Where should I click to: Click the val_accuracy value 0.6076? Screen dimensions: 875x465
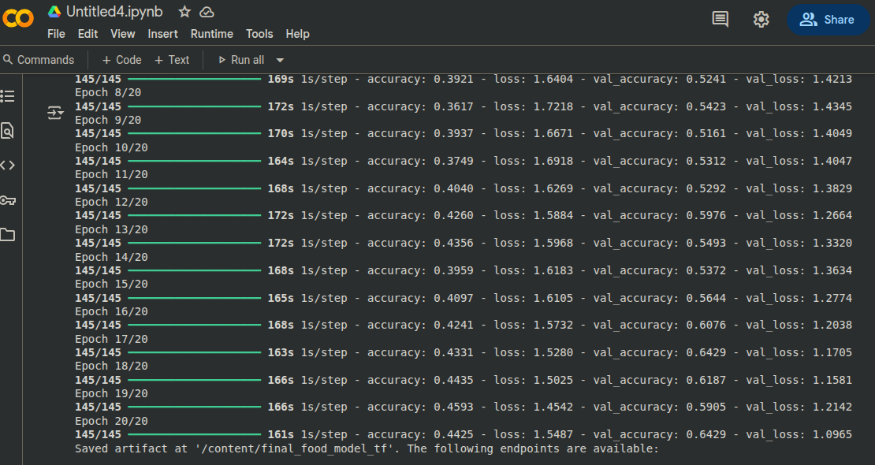706,325
